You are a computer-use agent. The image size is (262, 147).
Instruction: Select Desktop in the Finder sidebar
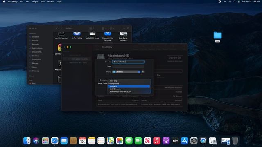tap(36, 56)
